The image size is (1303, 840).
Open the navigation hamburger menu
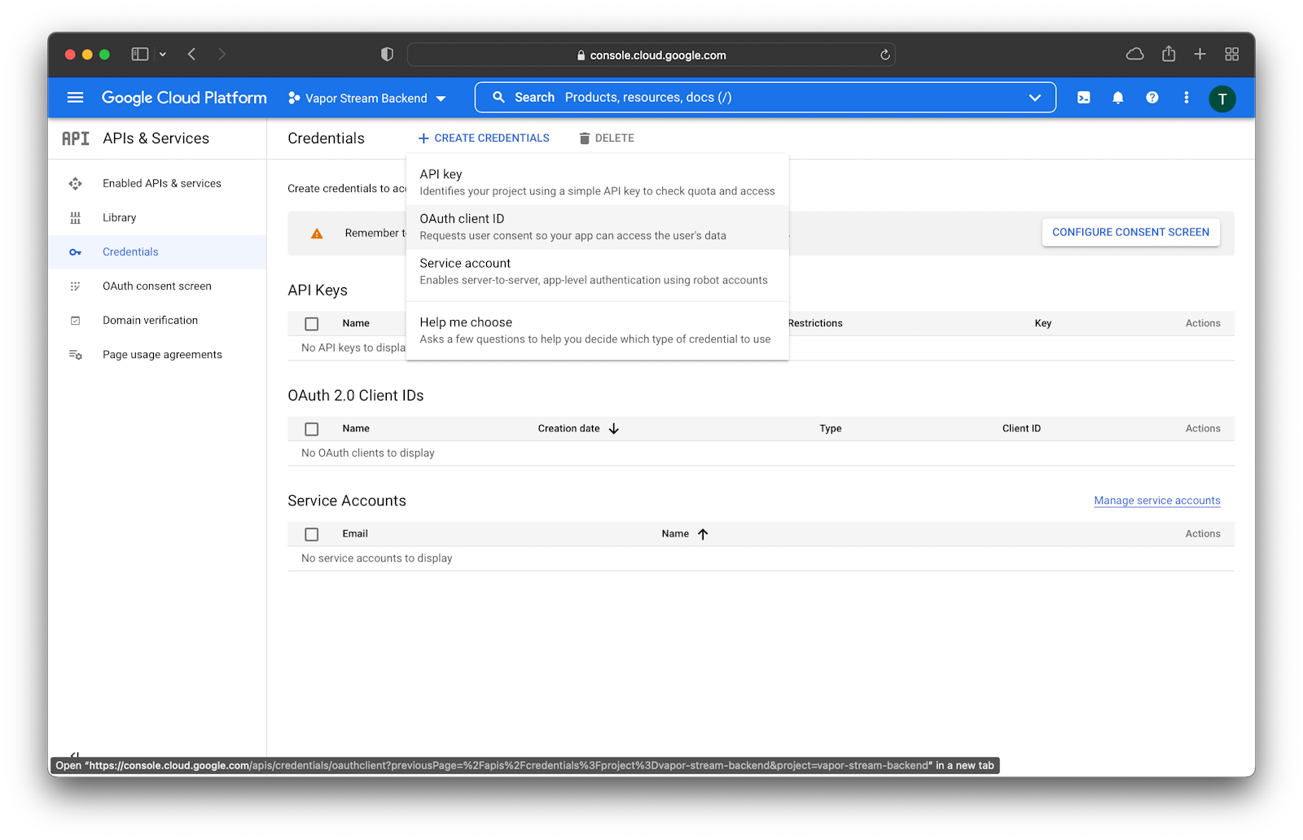74,98
